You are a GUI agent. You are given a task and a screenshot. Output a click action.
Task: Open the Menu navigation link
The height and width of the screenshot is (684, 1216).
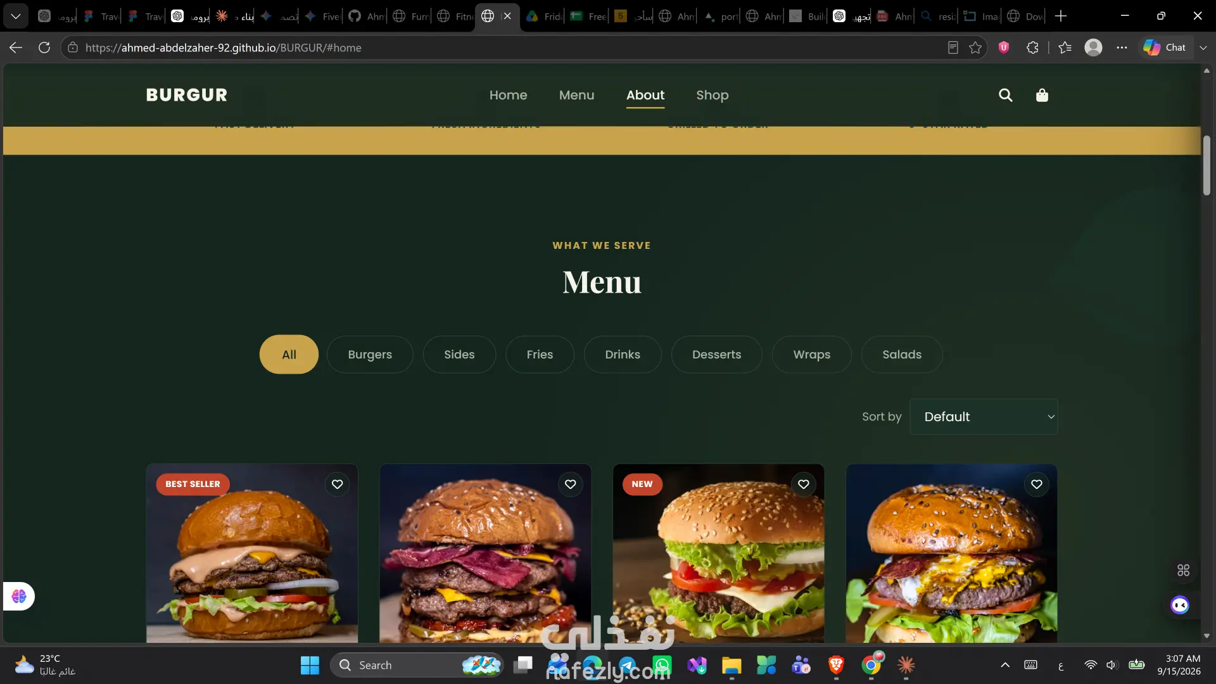(x=576, y=95)
